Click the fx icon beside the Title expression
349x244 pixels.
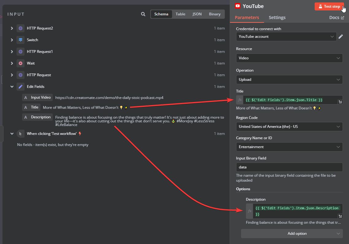pyautogui.click(x=240, y=100)
